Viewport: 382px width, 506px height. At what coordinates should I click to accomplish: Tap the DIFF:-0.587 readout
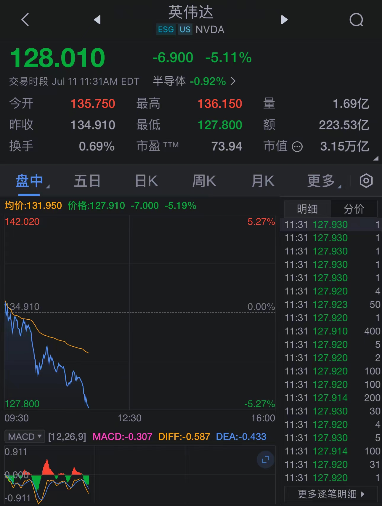184,436
